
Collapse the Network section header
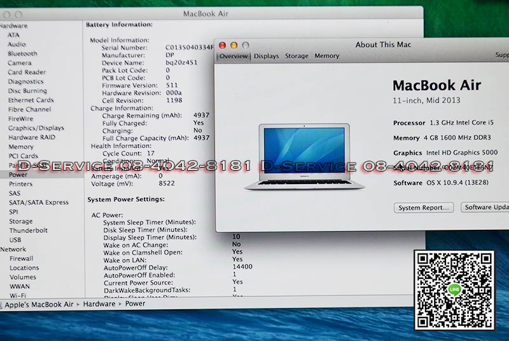click(x=13, y=250)
